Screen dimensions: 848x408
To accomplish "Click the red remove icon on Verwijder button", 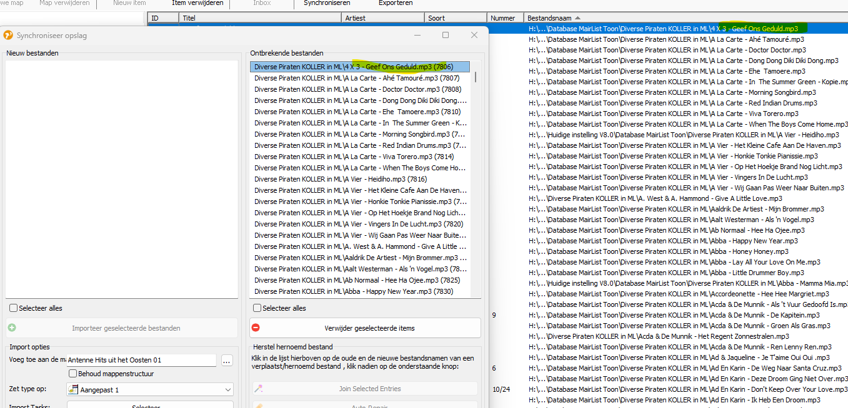I will pos(256,328).
